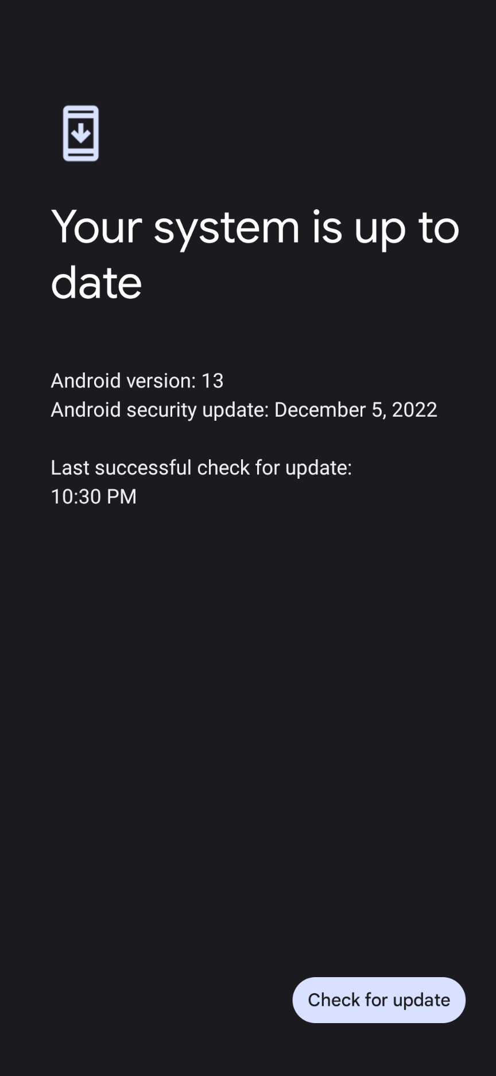
Task: Click the number 13 after Android version
Action: pos(212,381)
